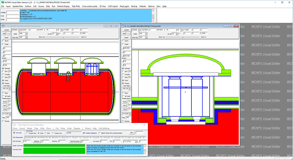This screenshot has height=160, width=293.
Task: Click the zoom slider in plot window 2
Action: click(x=183, y=37)
